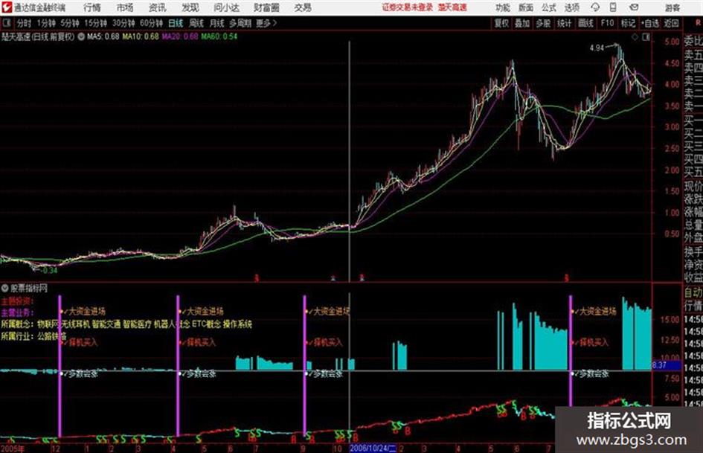Image resolution: width=703 pixels, height=453 pixels.
Task: Click the headset customer service icon
Action: (595, 7)
